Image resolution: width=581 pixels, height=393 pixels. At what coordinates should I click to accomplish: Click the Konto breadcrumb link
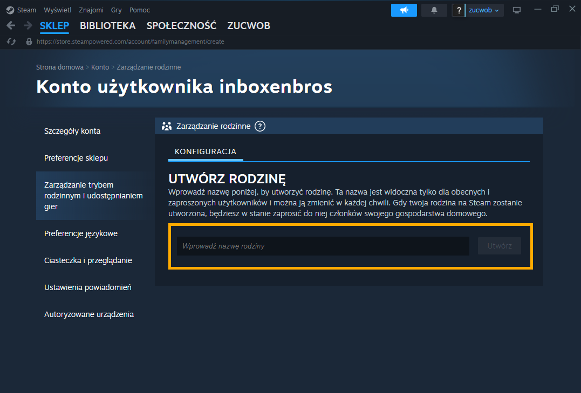tap(100, 67)
